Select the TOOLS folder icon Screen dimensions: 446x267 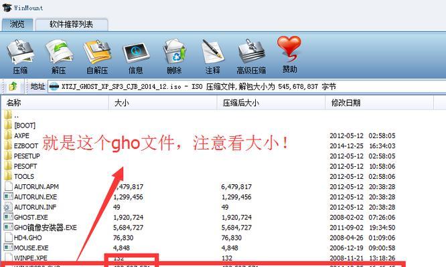pos(8,176)
